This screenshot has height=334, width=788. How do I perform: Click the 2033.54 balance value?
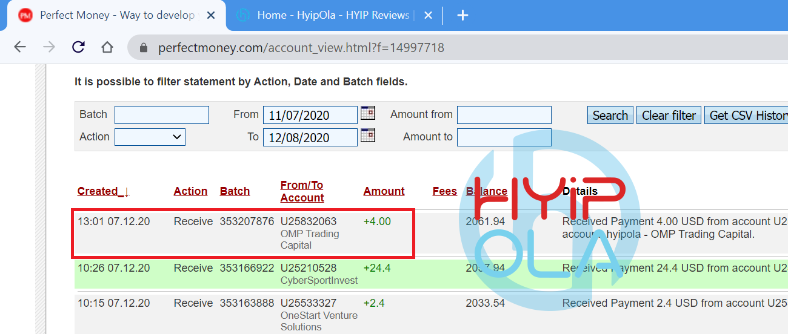[x=485, y=303]
